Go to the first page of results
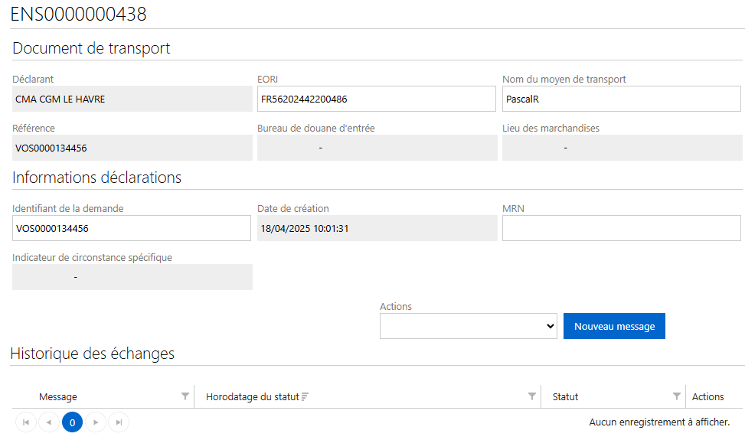 click(26, 422)
